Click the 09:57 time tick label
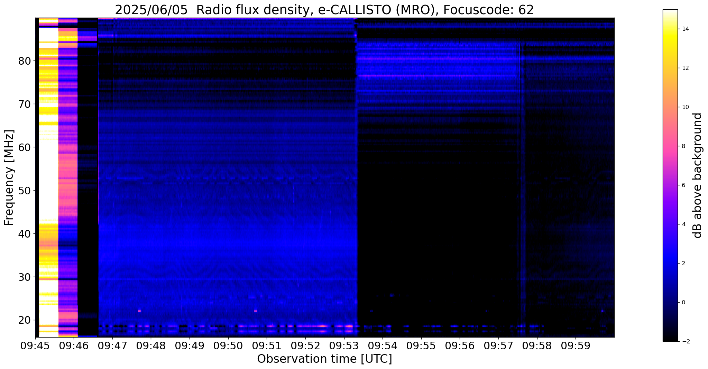 [x=498, y=345]
